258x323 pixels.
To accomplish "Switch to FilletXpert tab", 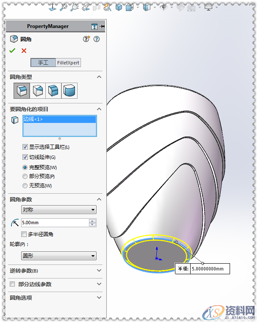I will [68, 63].
